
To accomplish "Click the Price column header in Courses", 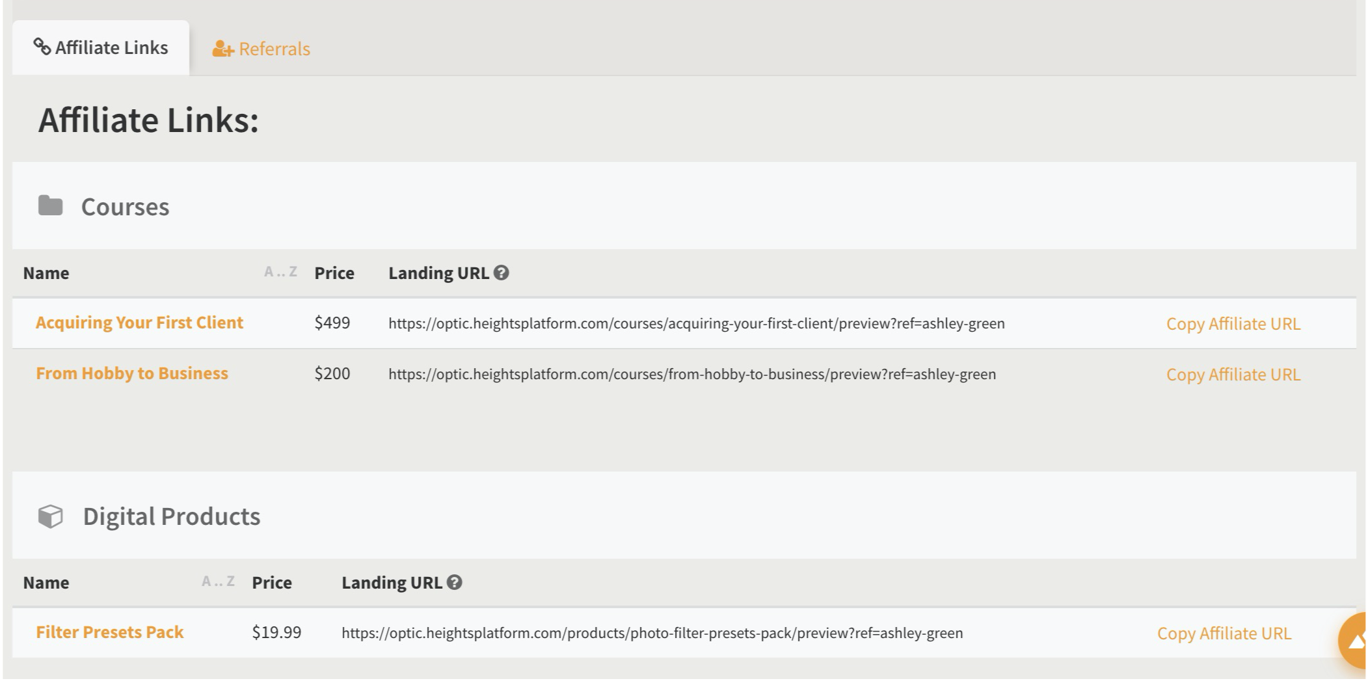I will click(x=334, y=273).
